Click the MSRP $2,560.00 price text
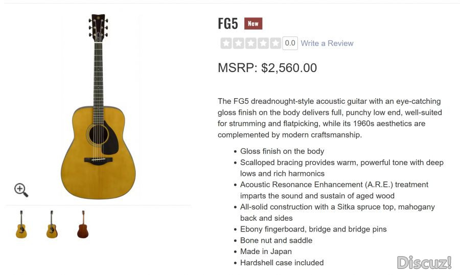460x275 pixels. [x=267, y=68]
